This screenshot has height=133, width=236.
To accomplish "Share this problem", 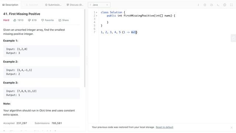I will click(x=63, y=20).
